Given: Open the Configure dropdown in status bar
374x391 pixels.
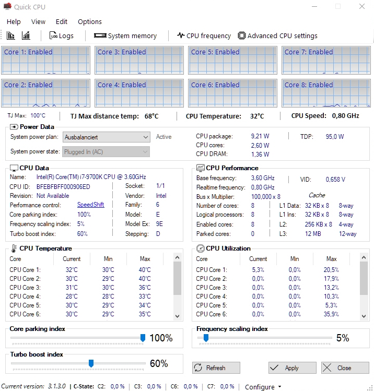Looking at the screenshot, I should pos(263,386).
